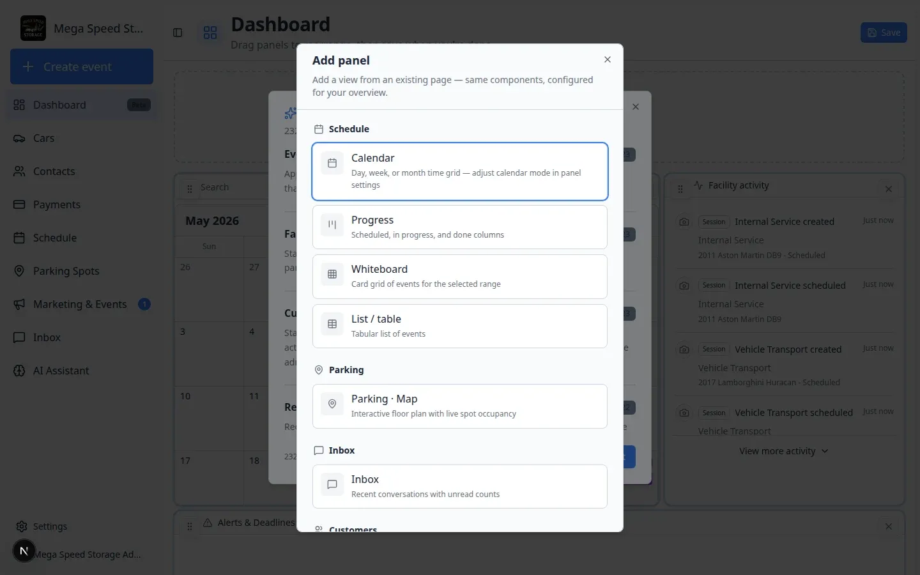
Task: Click the Marketing & Events megaphone icon
Action: click(20, 304)
